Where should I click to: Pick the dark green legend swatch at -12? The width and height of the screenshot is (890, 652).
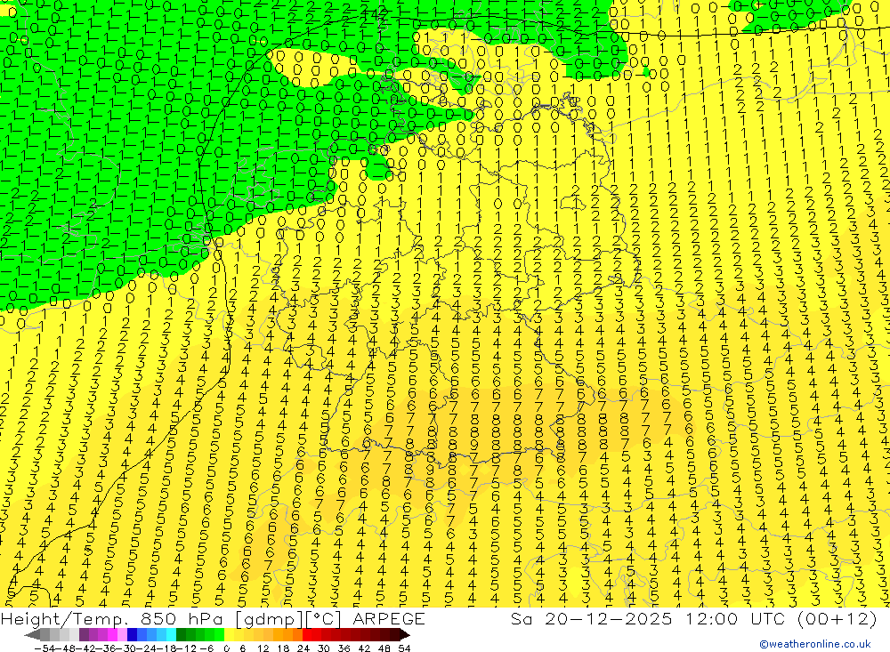[181, 634]
